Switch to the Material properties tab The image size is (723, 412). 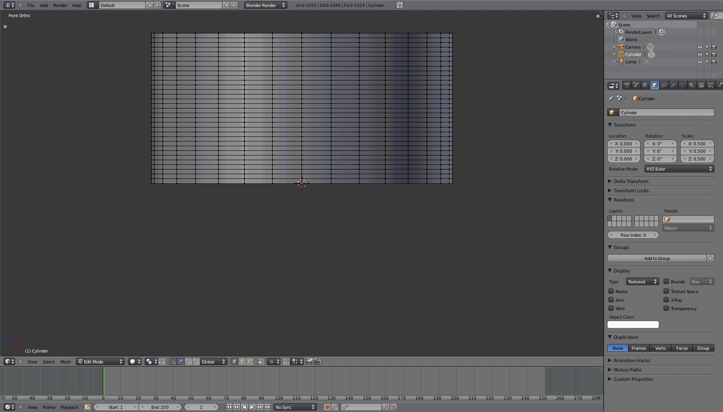point(692,86)
